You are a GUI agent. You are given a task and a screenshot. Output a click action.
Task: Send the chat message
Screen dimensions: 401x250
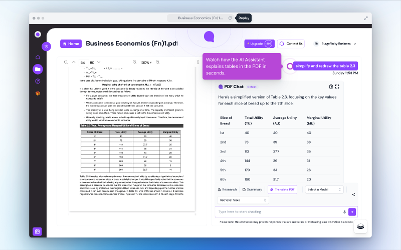(352, 212)
